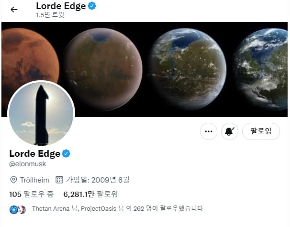Click the location pin icon
This screenshot has height=227, width=290.
tap(13, 180)
